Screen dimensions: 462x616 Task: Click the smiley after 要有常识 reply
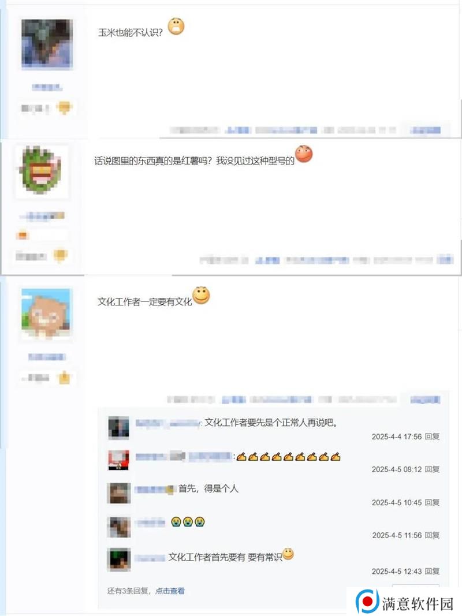pyautogui.click(x=288, y=554)
